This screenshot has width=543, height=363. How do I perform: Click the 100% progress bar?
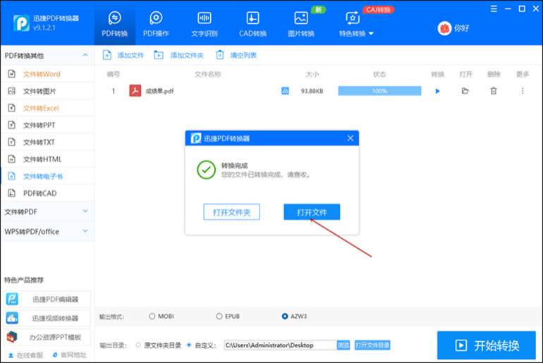click(379, 91)
